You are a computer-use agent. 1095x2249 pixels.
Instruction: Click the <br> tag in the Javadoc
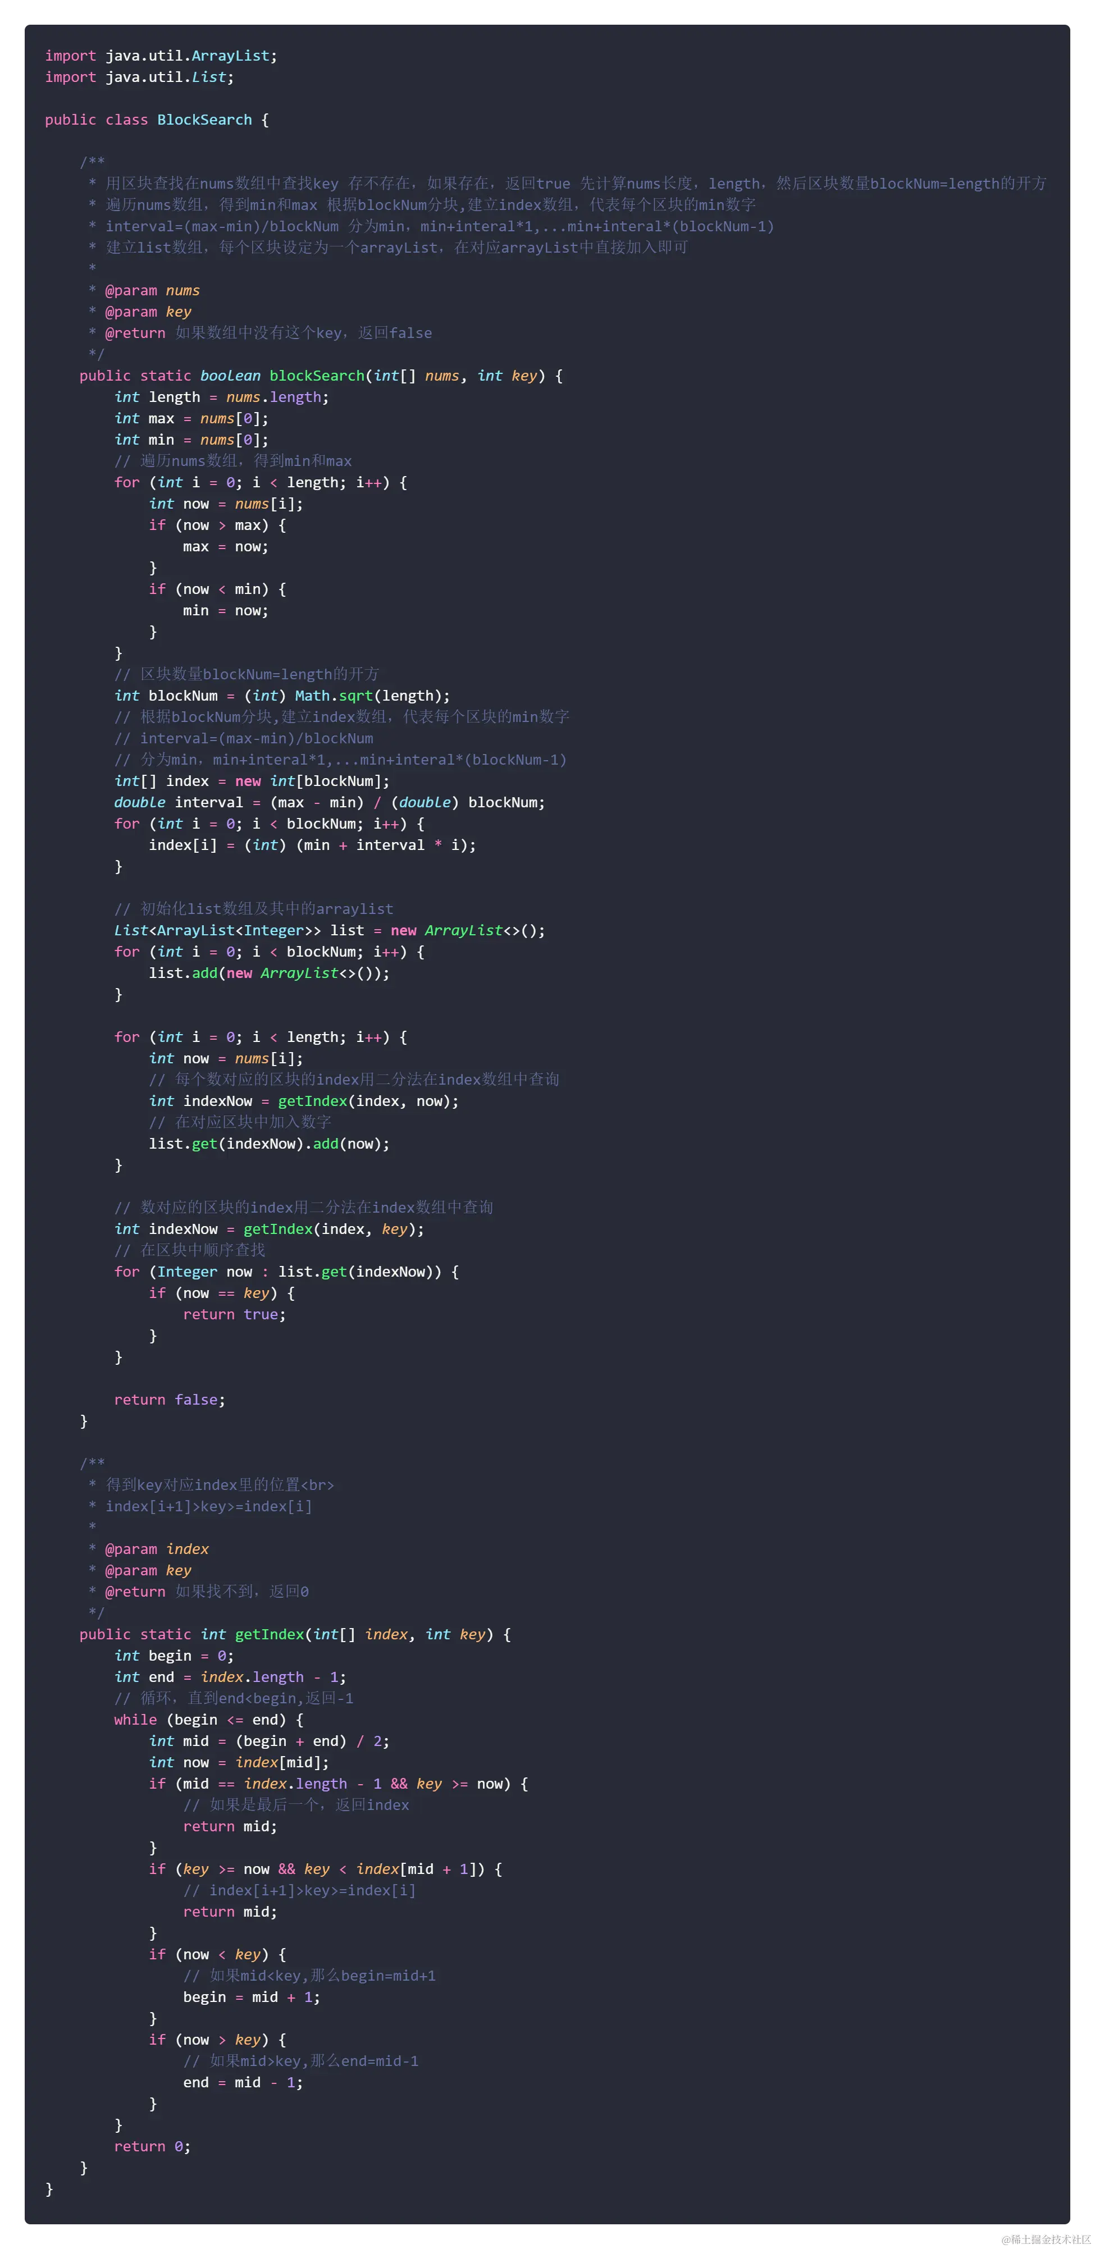point(317,1485)
